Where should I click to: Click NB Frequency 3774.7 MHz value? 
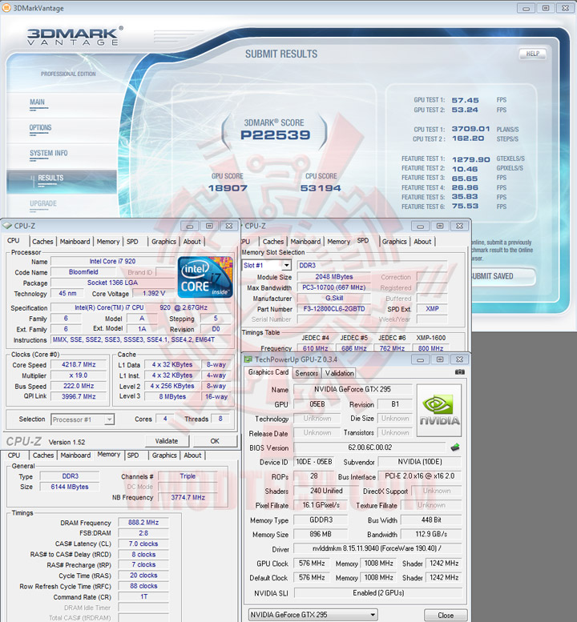pos(188,497)
